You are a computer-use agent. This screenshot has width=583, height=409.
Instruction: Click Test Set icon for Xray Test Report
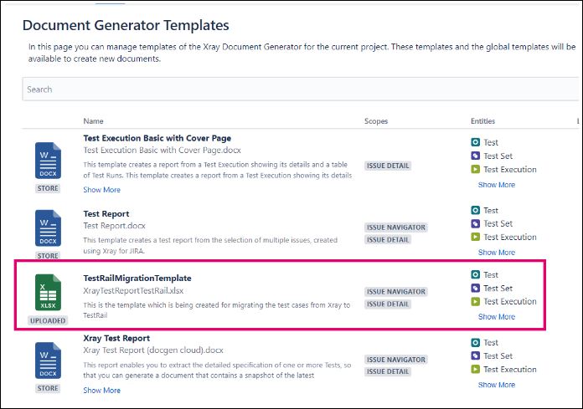tap(476, 356)
